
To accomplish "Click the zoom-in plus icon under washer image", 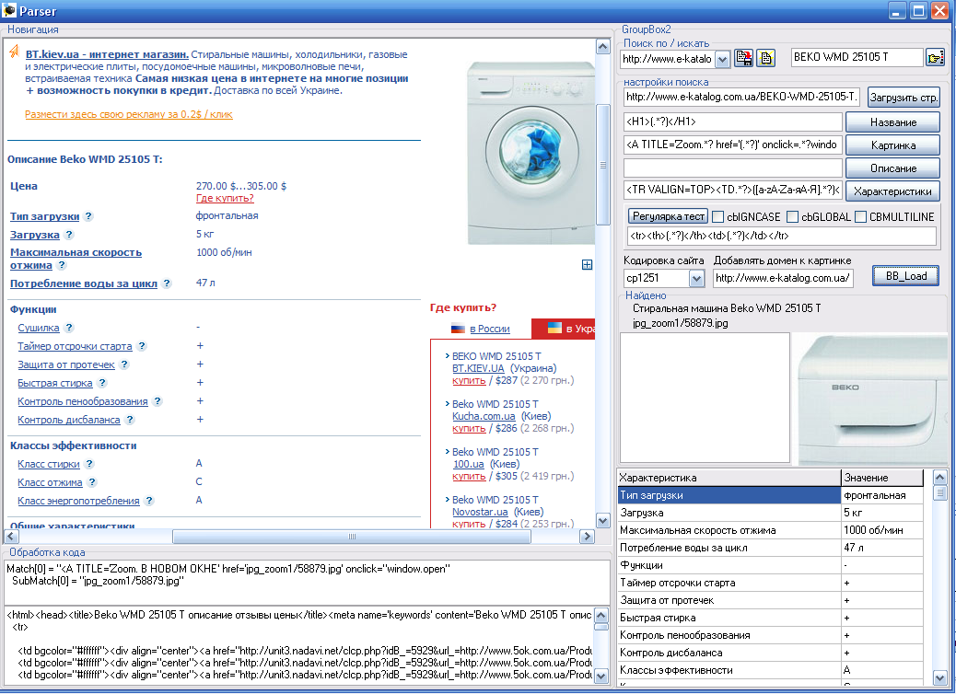I will [587, 265].
